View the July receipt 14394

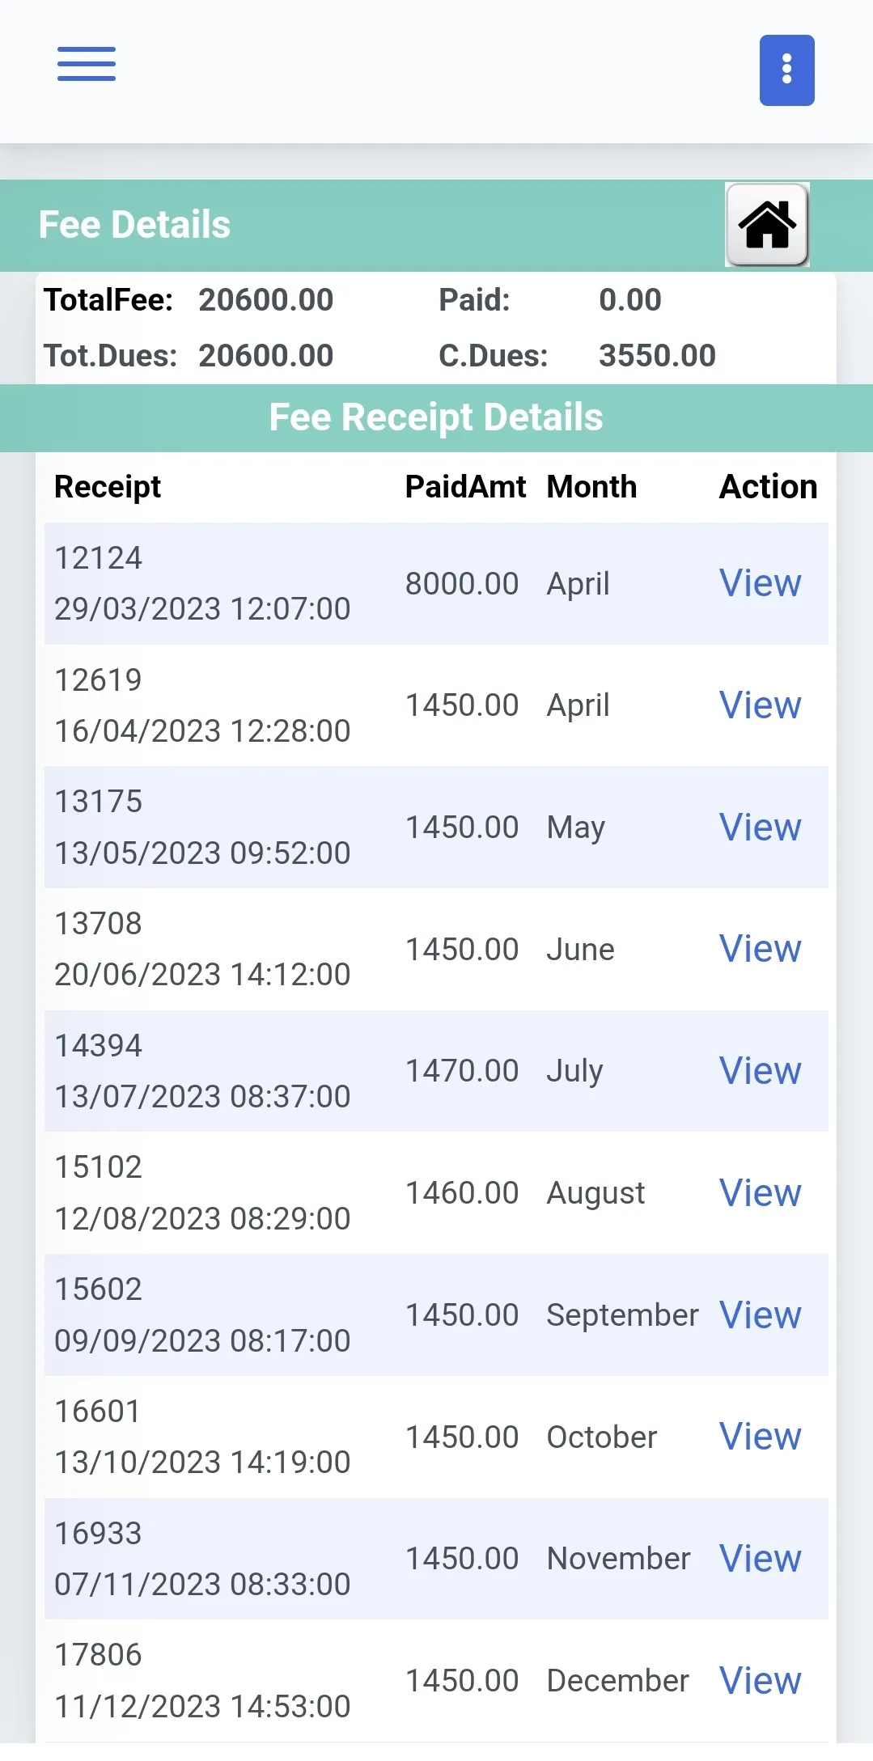[x=760, y=1071]
